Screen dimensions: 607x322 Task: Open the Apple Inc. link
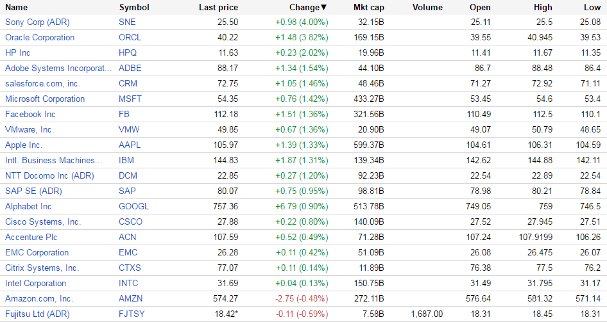(x=24, y=145)
